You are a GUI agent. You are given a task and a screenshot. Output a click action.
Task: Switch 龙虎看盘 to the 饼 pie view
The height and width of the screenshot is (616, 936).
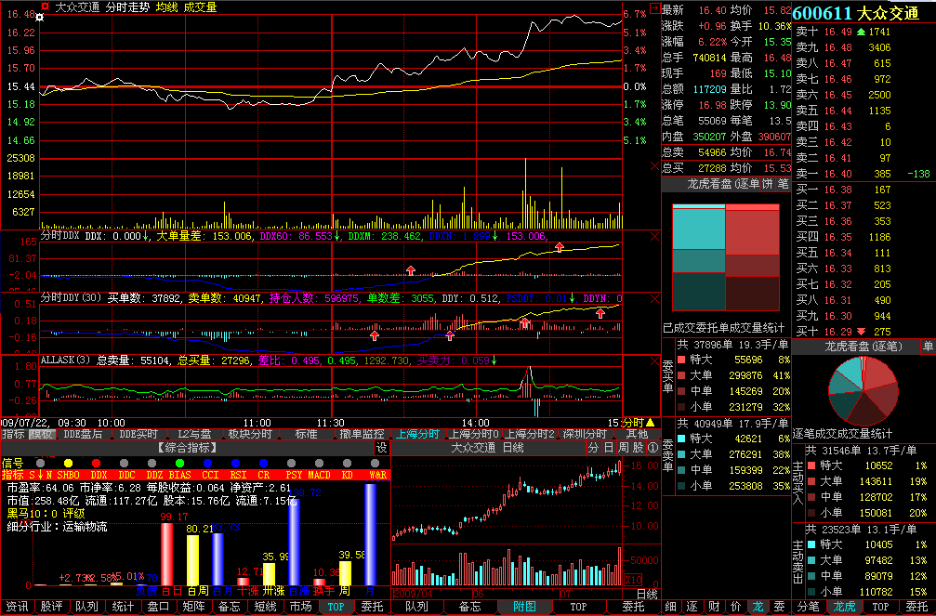click(x=768, y=184)
